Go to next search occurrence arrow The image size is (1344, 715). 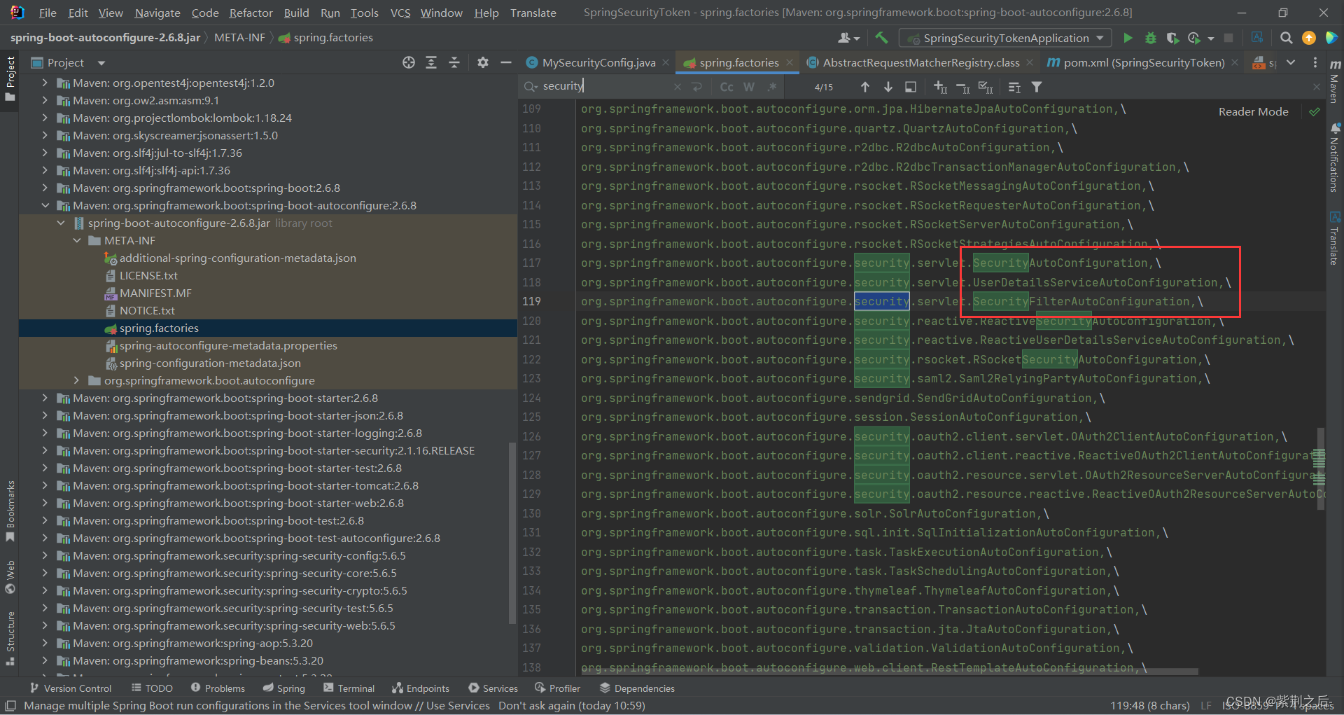click(x=888, y=87)
